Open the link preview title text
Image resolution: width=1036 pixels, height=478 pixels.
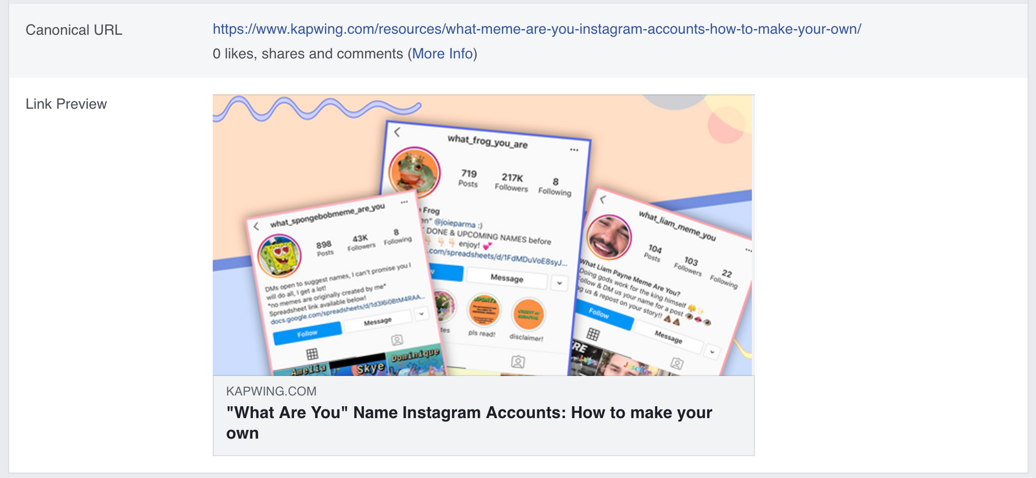click(x=469, y=422)
